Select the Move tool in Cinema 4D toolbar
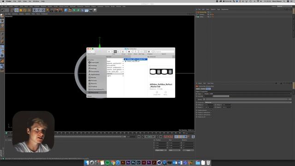The height and width of the screenshot is (166, 295). pyautogui.click(x=17, y=10)
